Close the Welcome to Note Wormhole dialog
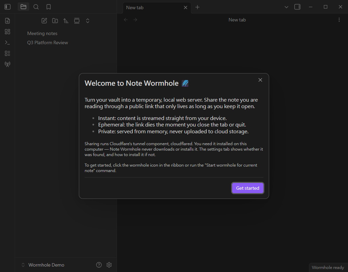 [x=260, y=80]
